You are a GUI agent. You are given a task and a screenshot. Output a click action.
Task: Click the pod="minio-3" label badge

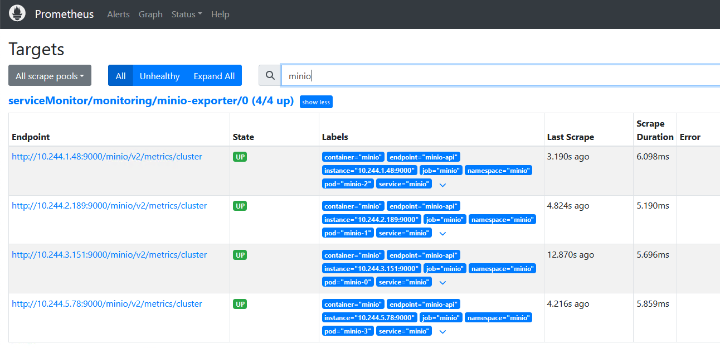click(348, 331)
